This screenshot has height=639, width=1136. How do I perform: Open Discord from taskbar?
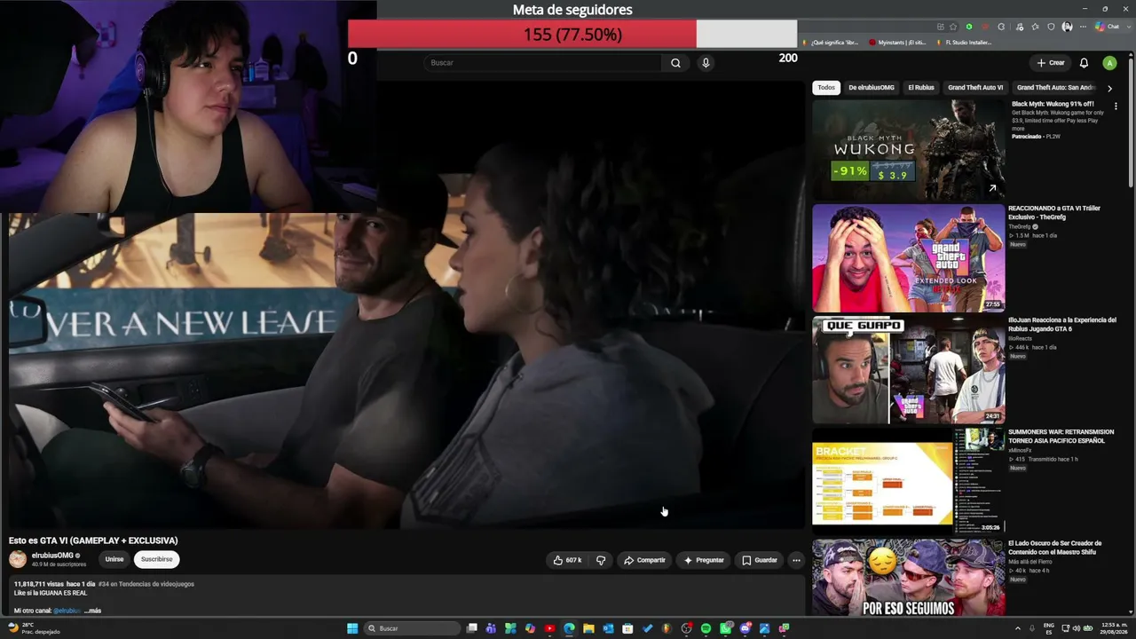pyautogui.click(x=745, y=628)
